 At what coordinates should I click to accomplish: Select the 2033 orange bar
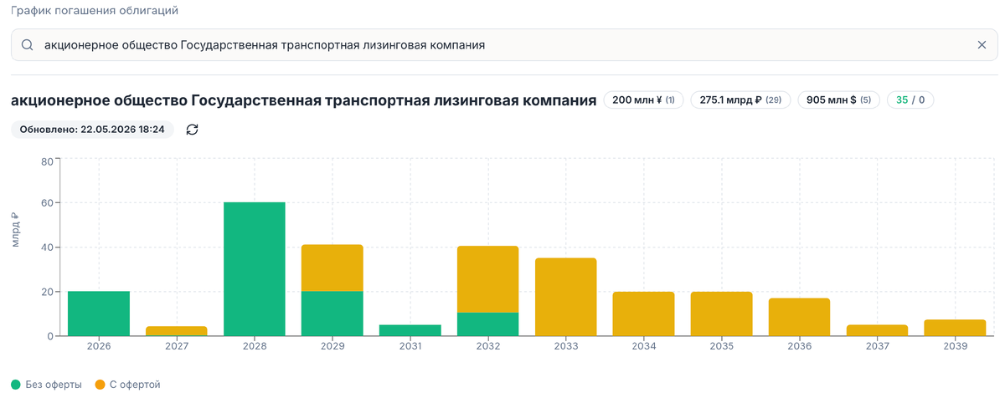pos(566,297)
